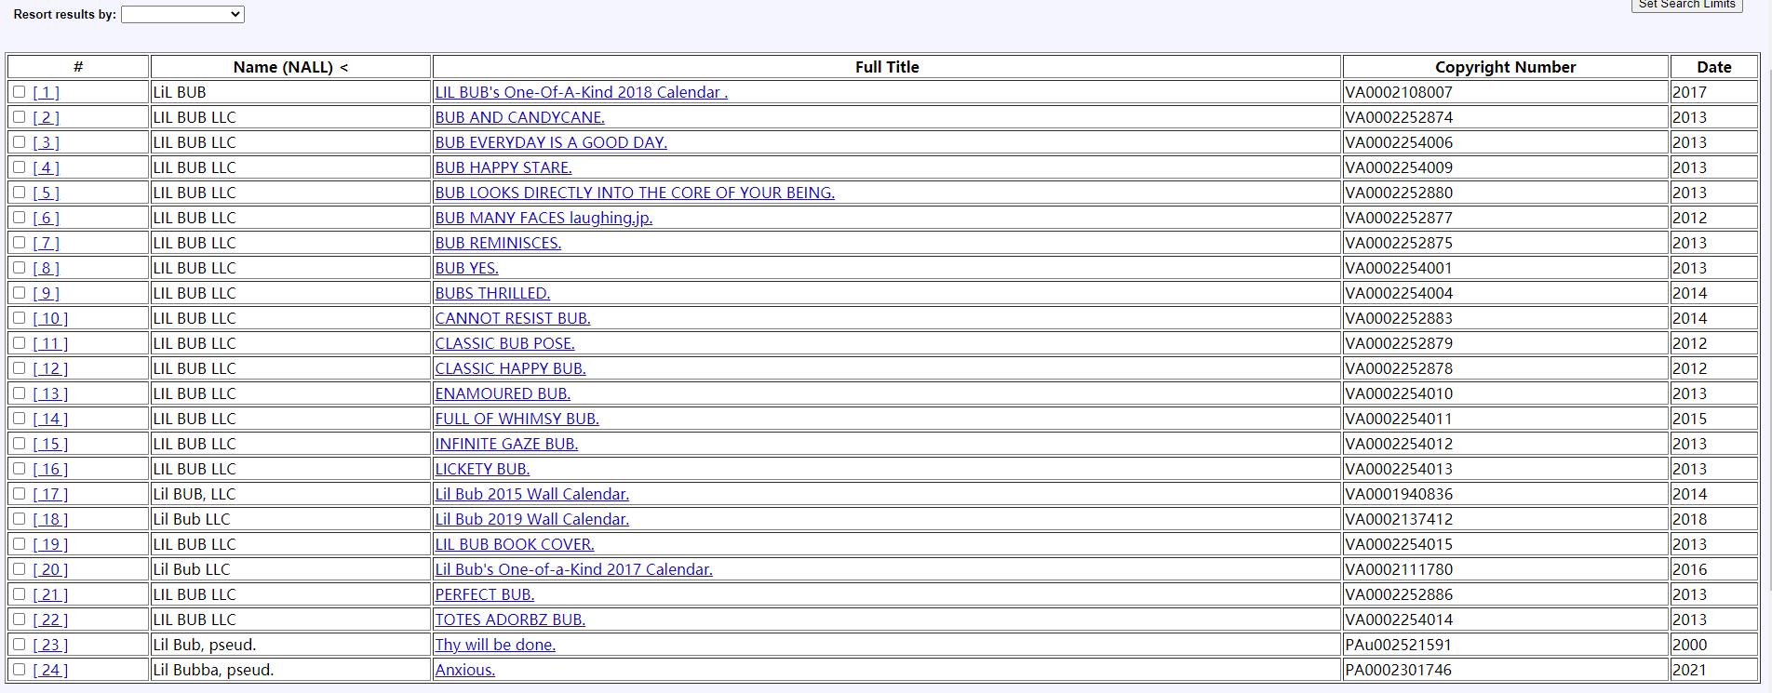Click the vertical scrollbar on the right
This screenshot has height=693, width=1772.
[x=1766, y=372]
